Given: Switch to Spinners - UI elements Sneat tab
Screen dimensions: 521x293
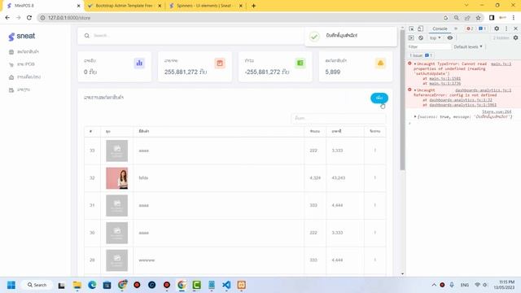Looking at the screenshot, I should [x=204, y=6].
